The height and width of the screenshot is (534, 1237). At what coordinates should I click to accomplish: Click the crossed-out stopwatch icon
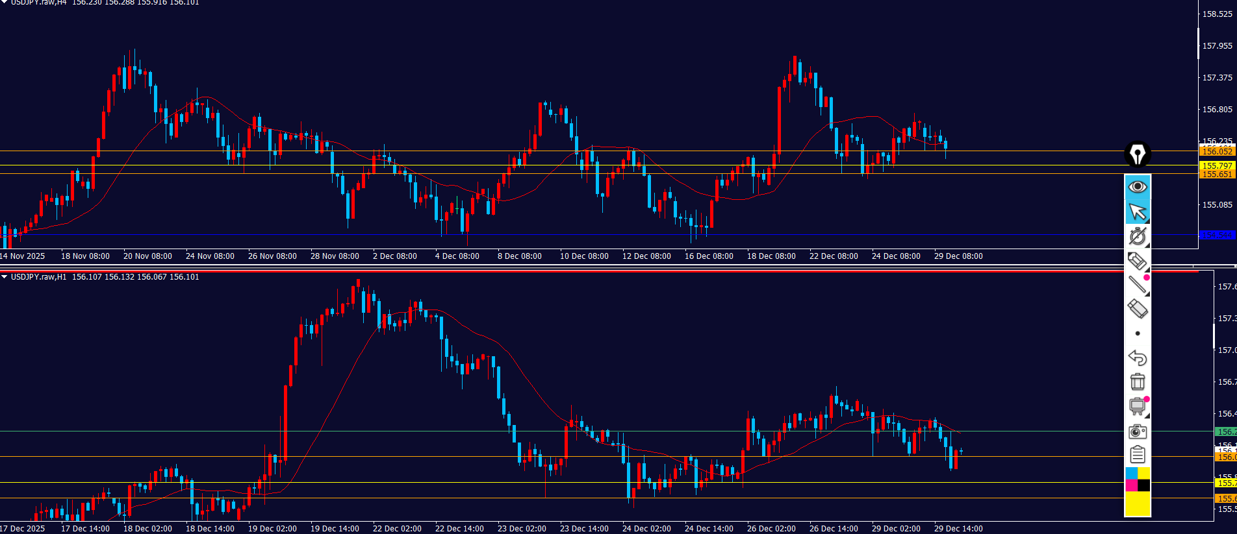[1138, 236]
